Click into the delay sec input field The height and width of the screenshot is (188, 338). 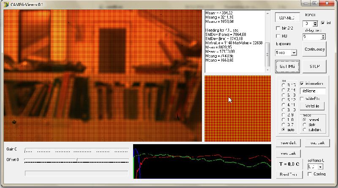click(x=312, y=37)
